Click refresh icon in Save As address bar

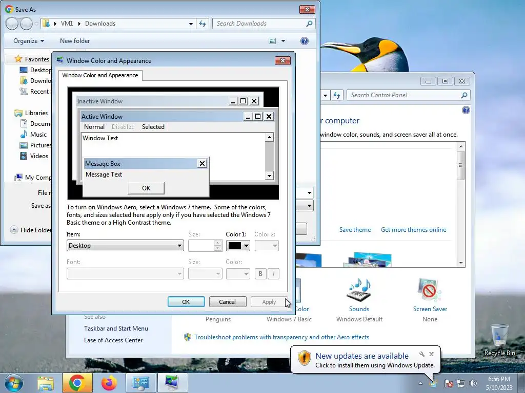[203, 24]
